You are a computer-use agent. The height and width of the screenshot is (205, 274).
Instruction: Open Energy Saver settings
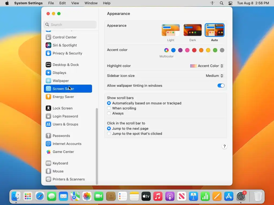coord(68,97)
